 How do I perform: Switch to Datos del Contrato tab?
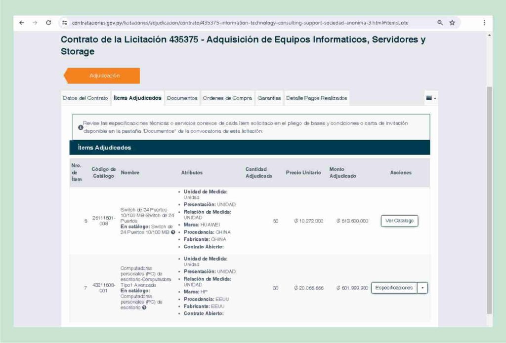coord(85,98)
